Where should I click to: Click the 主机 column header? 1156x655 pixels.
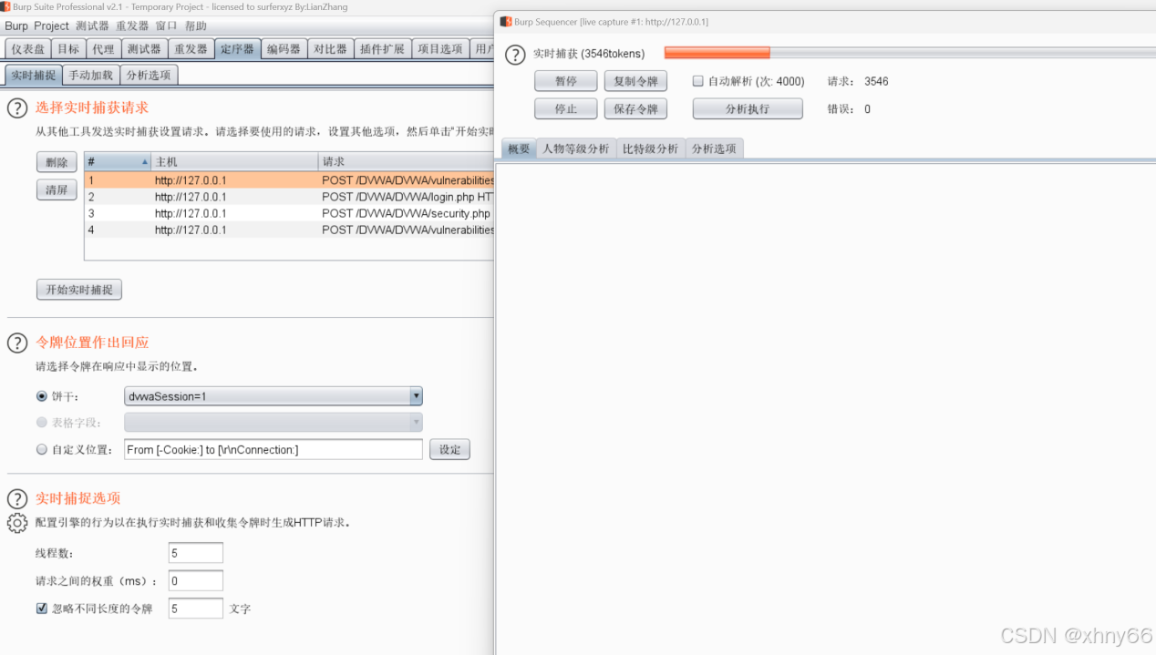[234, 161]
